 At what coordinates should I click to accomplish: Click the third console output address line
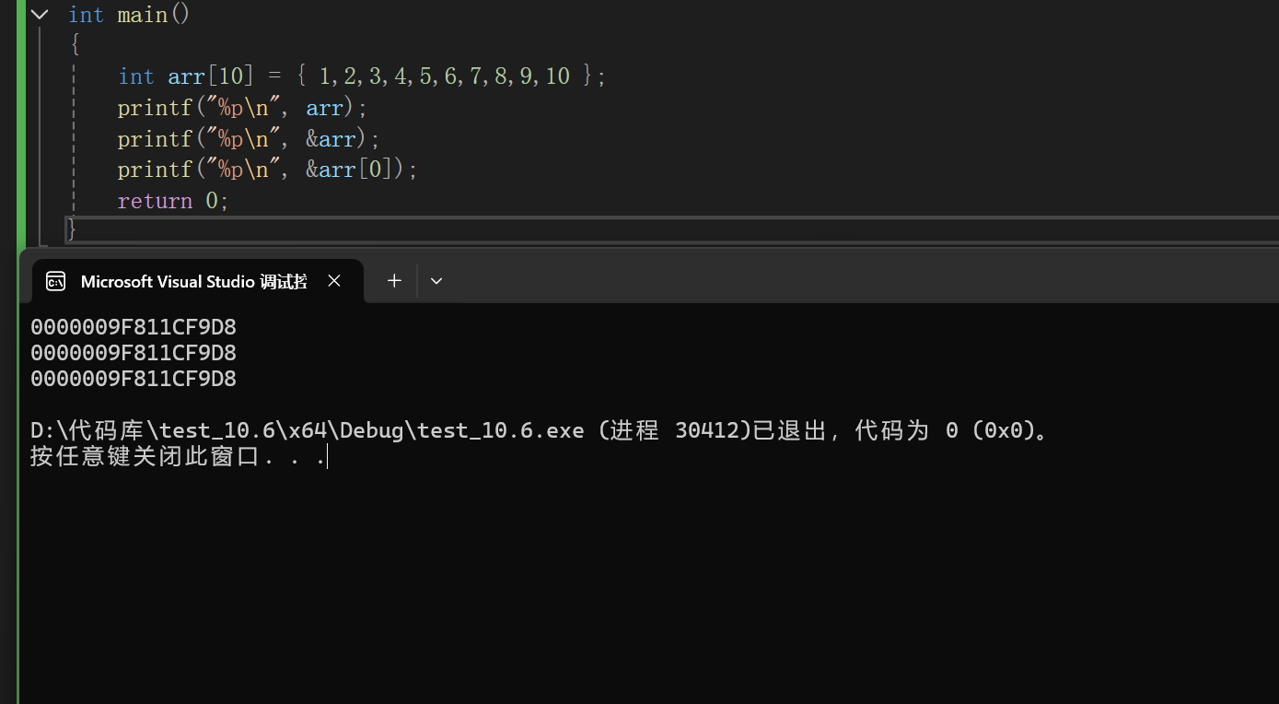point(134,379)
